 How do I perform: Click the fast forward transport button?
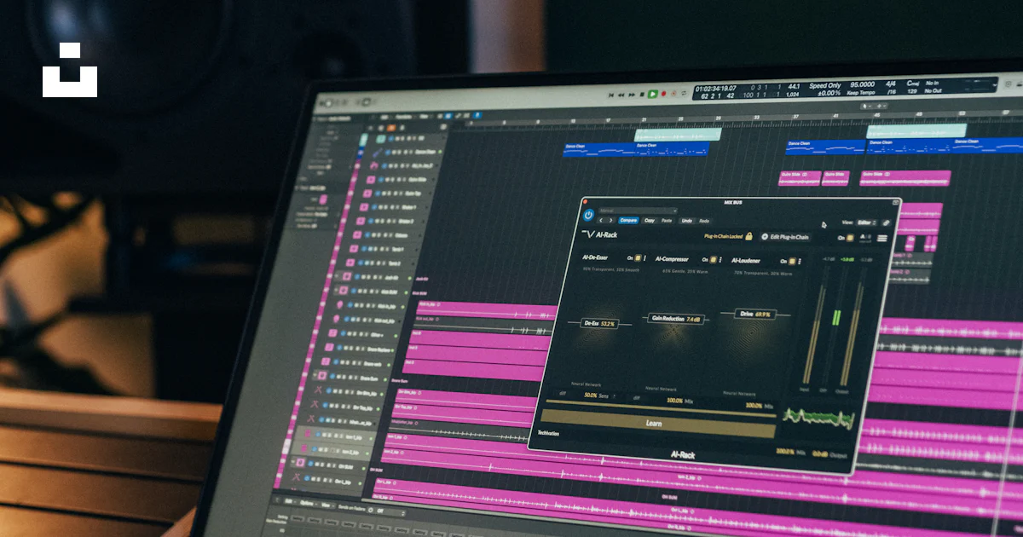pos(632,95)
